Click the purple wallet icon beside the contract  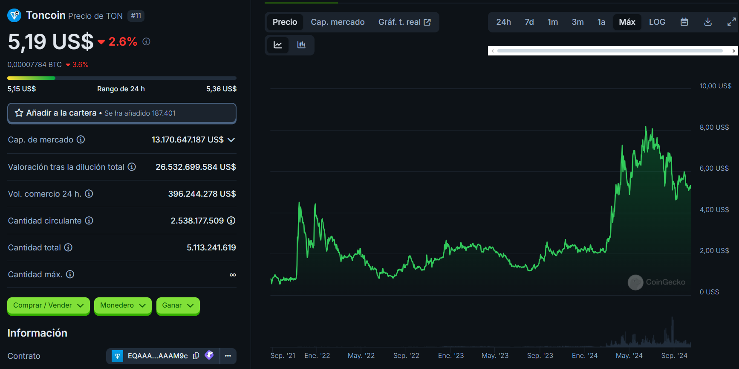pos(209,355)
